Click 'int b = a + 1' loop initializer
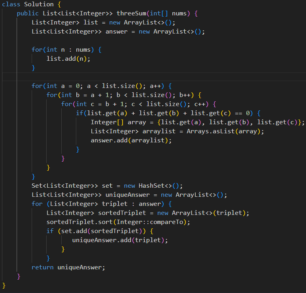Viewport: 306px width, 293px height. [x=85, y=95]
